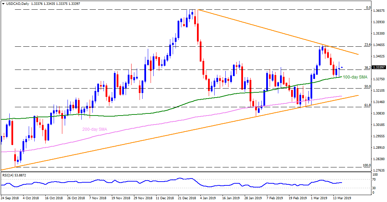Click 1.32750 on the price axis
This screenshot has width=387, height=202.
(x=379, y=79)
